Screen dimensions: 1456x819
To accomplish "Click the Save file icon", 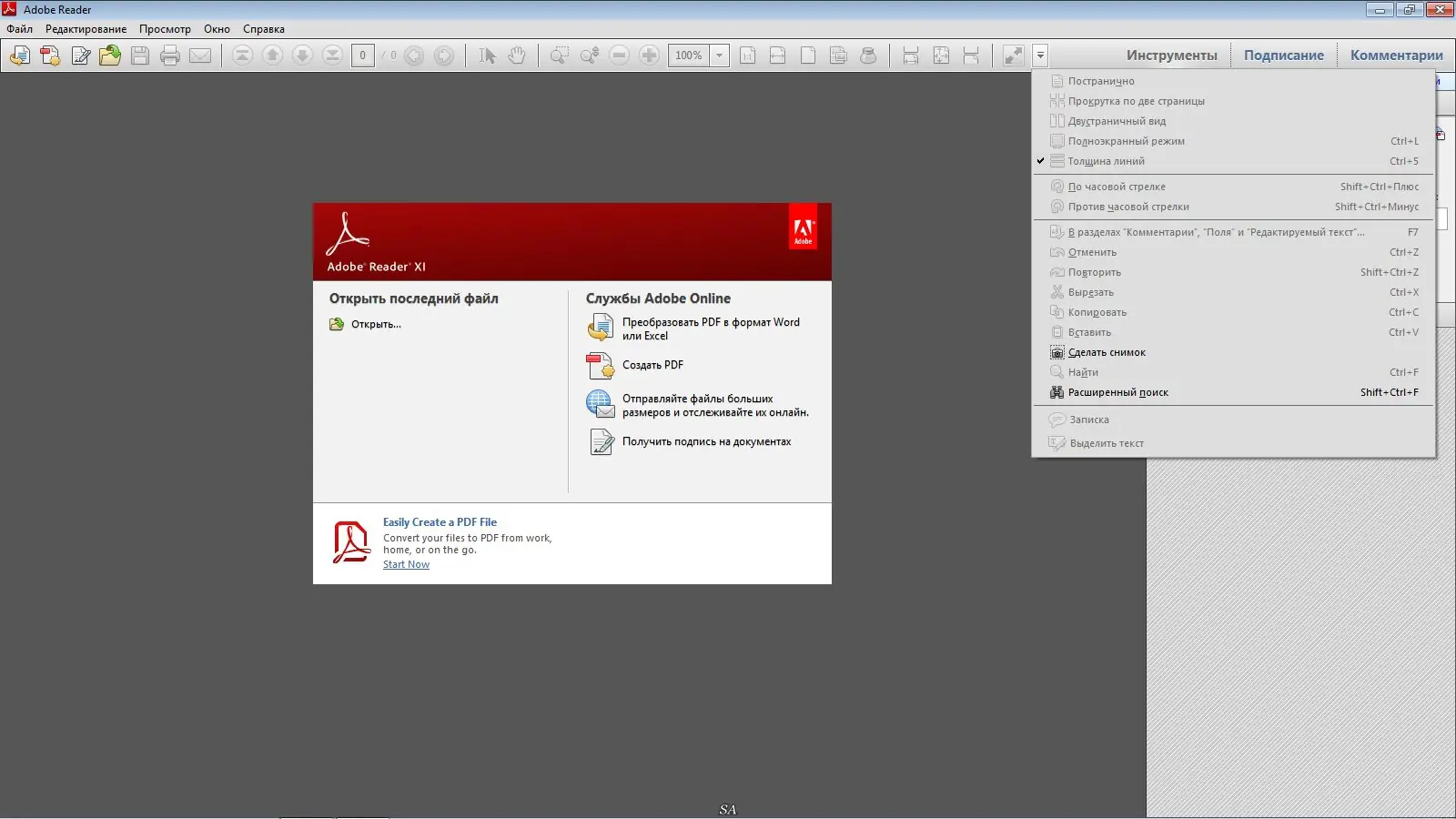I will [139, 56].
